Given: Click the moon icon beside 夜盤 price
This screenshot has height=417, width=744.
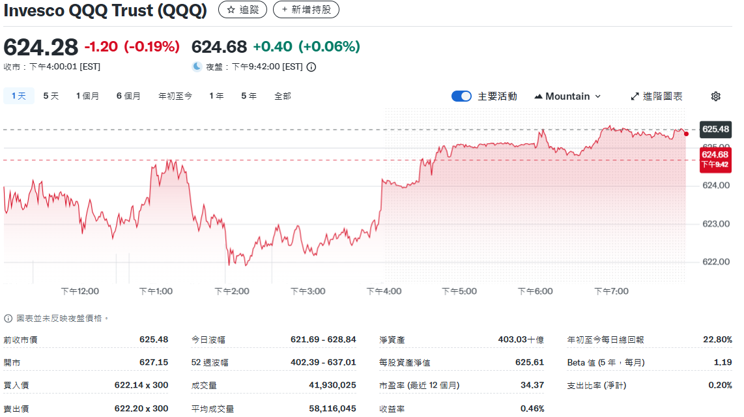Looking at the screenshot, I should point(196,66).
